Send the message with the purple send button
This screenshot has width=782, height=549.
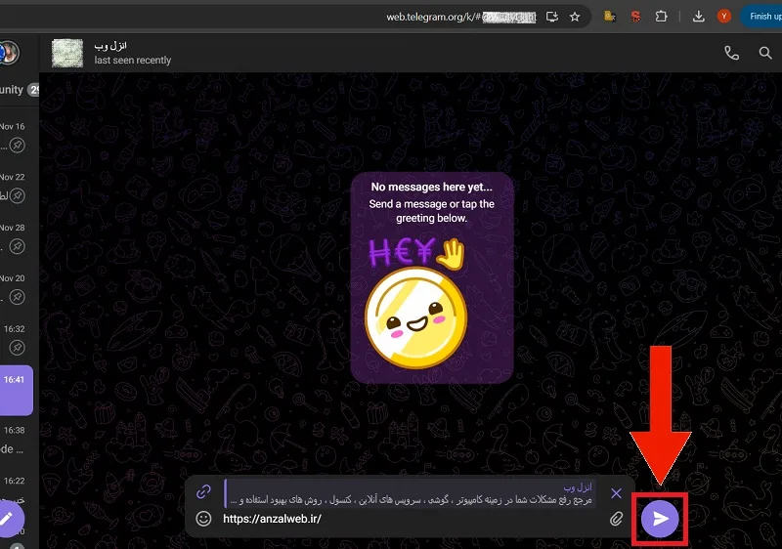(660, 519)
